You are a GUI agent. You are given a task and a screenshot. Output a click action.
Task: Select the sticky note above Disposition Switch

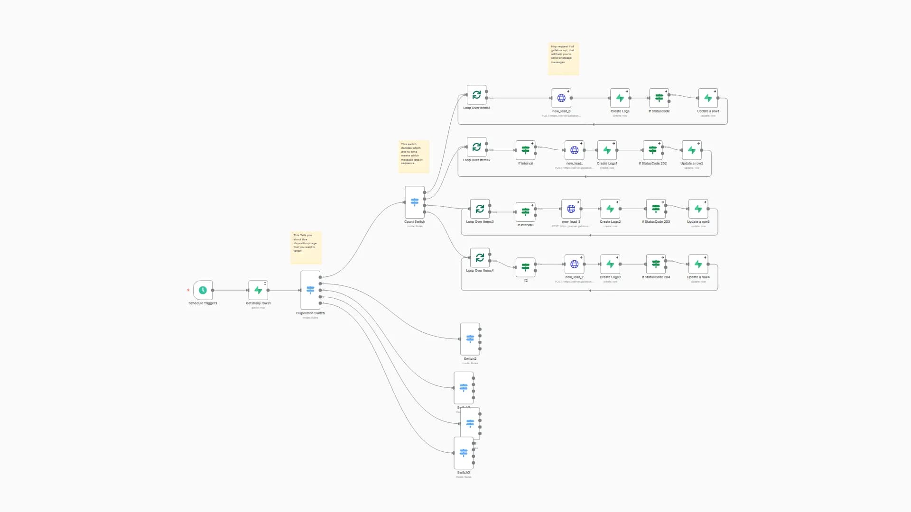[306, 247]
